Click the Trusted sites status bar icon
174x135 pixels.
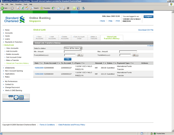tap(155, 133)
